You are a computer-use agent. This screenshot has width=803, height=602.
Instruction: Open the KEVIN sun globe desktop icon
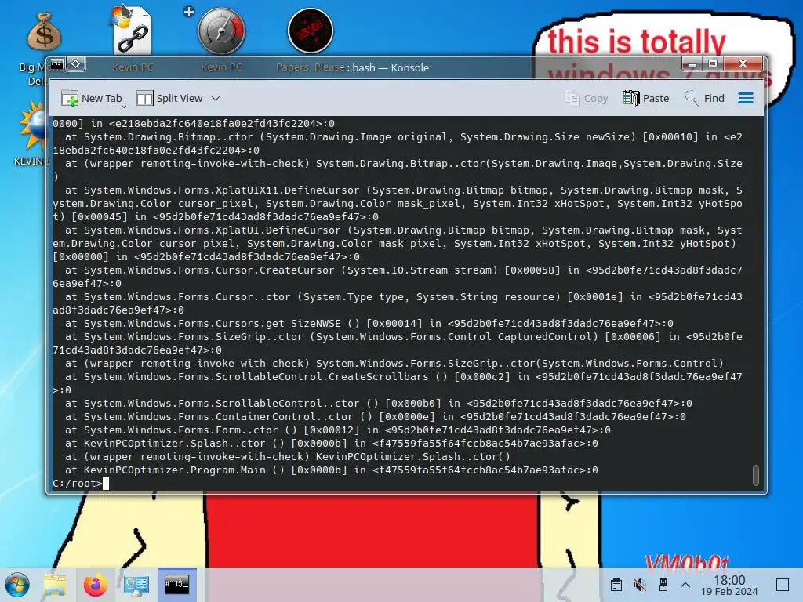click(34, 125)
